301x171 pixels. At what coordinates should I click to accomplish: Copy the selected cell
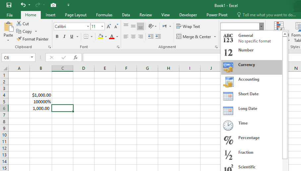(x=24, y=31)
